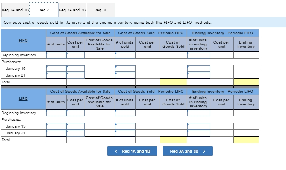Click the underlined LIFO heading
The width and height of the screenshot is (286, 170).
coord(23,99)
